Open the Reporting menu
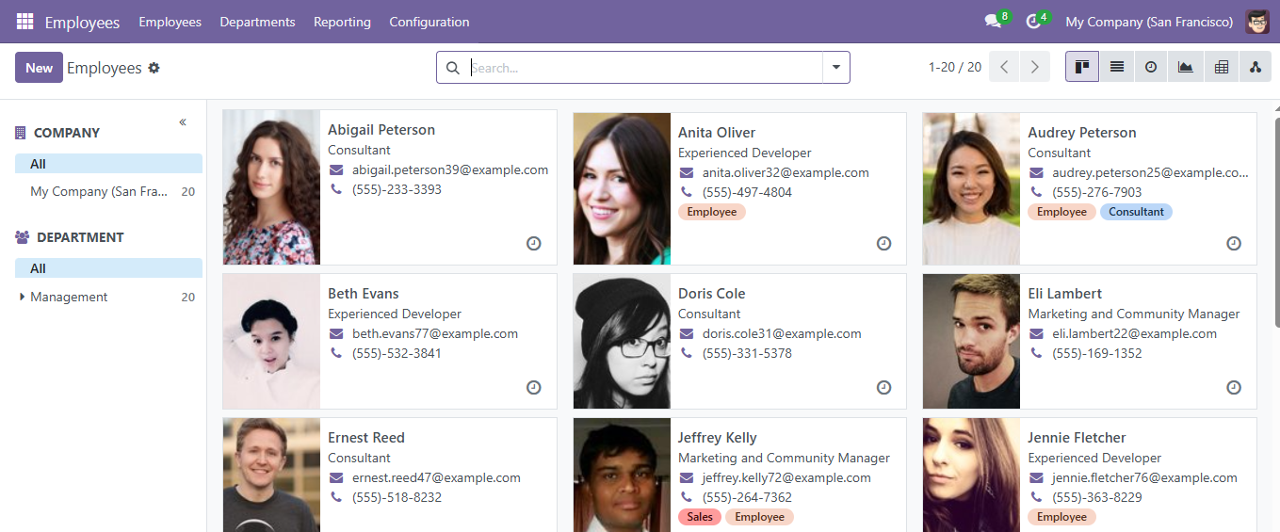Screen dimensions: 1280x532 tap(342, 22)
